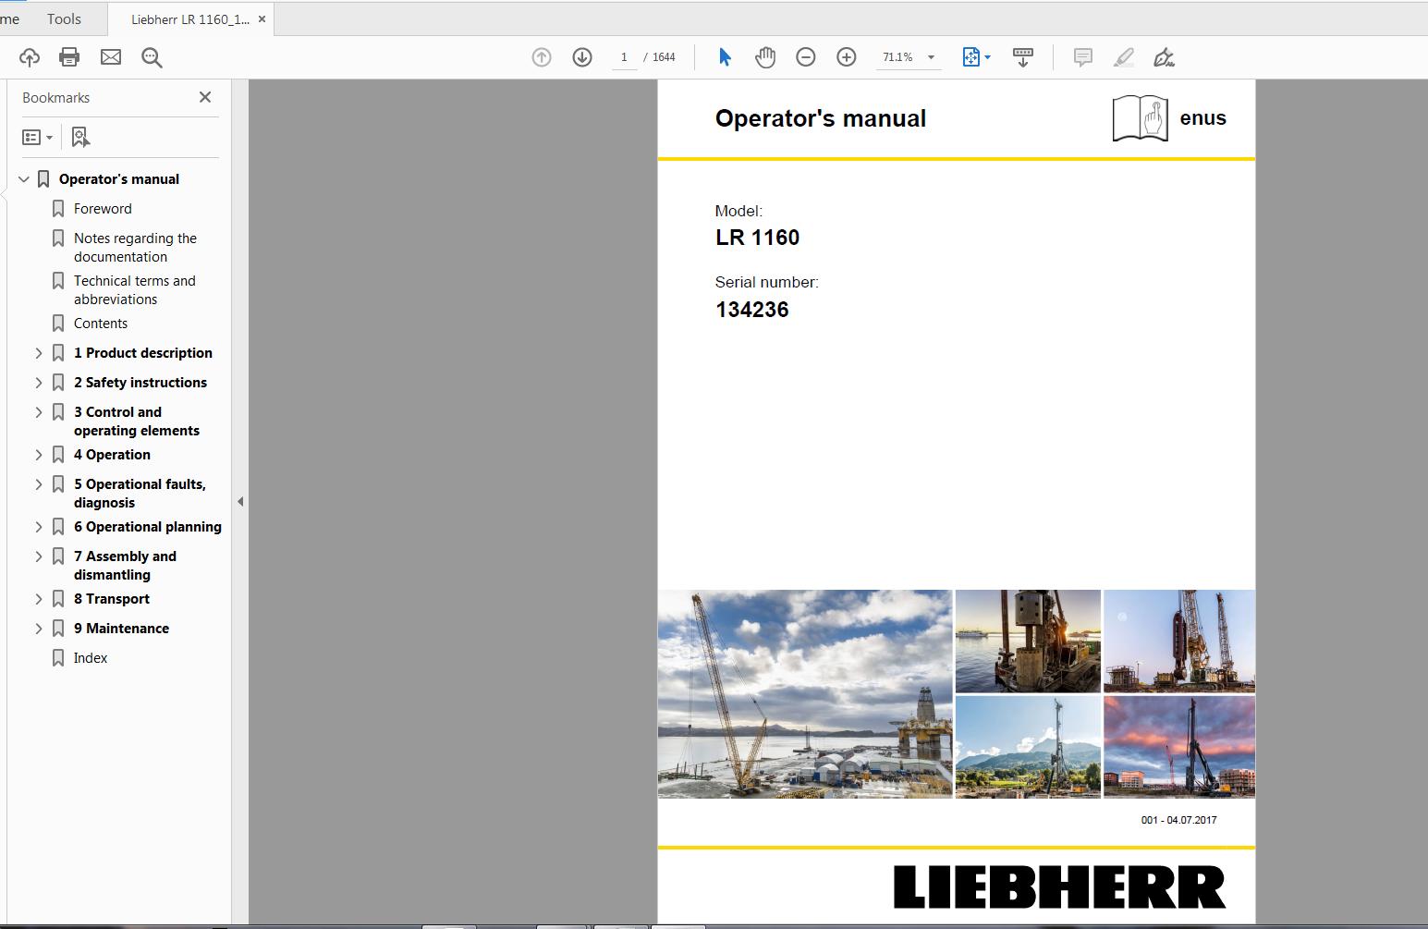The height and width of the screenshot is (929, 1428).
Task: Click the mountain landscape rig photo
Action: point(1028,747)
